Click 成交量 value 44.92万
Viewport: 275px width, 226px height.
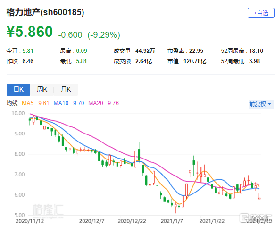click(145, 51)
